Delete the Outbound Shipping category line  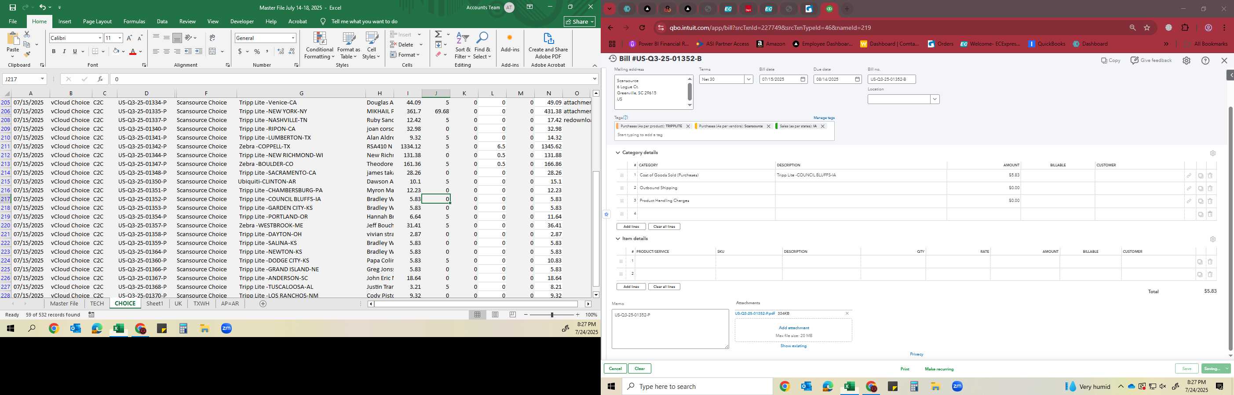pyautogui.click(x=1210, y=188)
